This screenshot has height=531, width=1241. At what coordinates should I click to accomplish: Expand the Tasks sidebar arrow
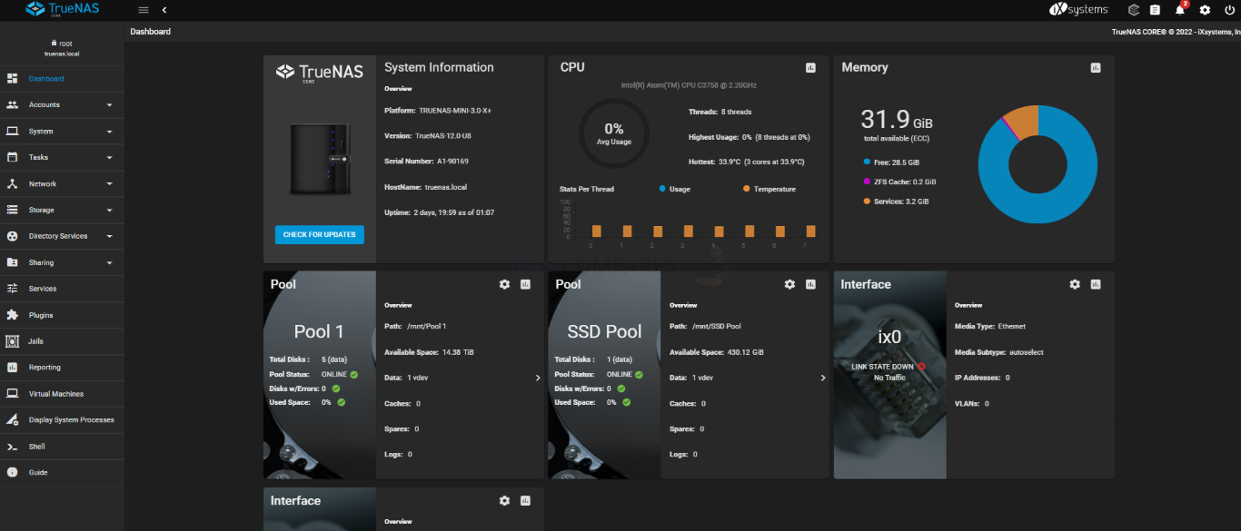tap(109, 158)
